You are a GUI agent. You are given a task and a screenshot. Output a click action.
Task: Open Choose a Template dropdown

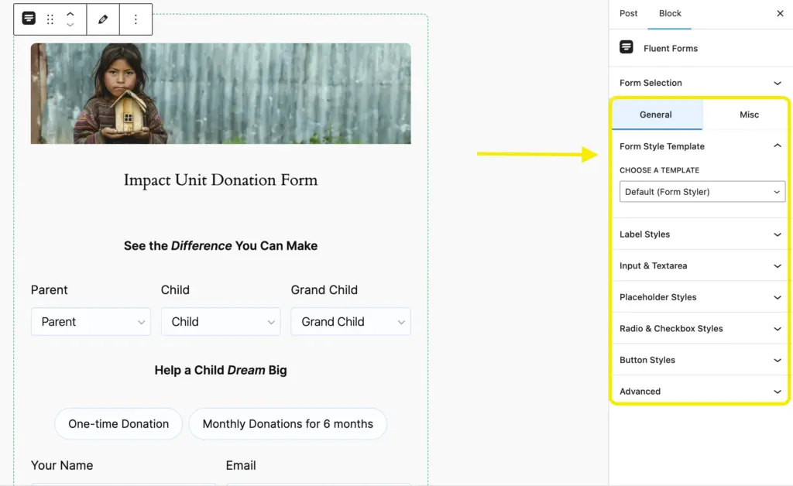coord(702,192)
